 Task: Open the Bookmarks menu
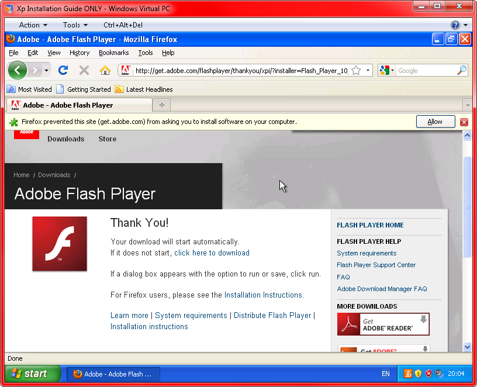(114, 53)
